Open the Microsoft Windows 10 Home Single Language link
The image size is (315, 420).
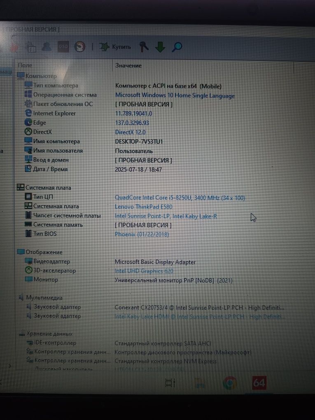point(175,96)
